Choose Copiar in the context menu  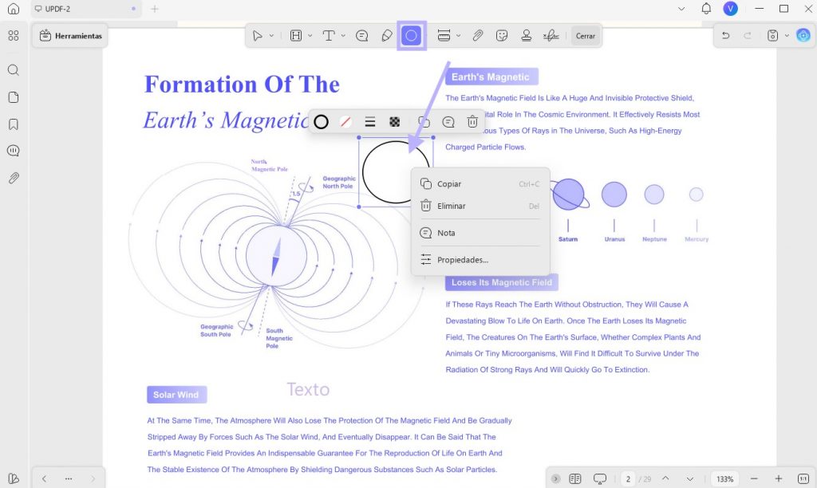(480, 184)
